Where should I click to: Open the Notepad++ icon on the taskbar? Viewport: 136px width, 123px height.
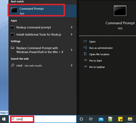[110, 119]
